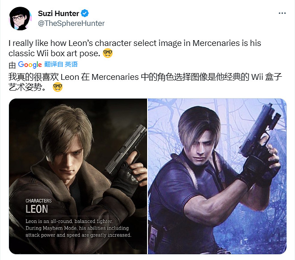Open the left Mercenaries Leon image
Image resolution: width=295 pixels, height=260 pixels.
tap(78, 176)
